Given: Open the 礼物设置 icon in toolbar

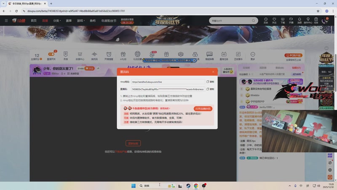Looking at the screenshot, I should tap(137, 56).
